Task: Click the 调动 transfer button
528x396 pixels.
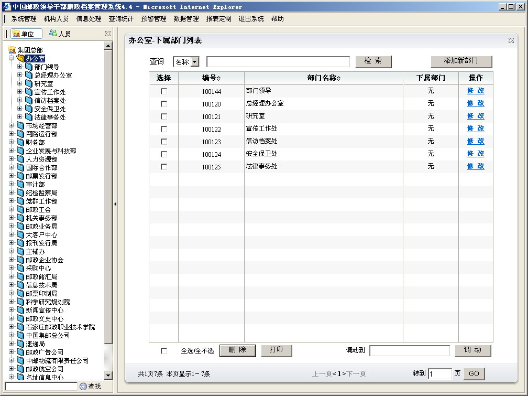Action: [x=473, y=350]
